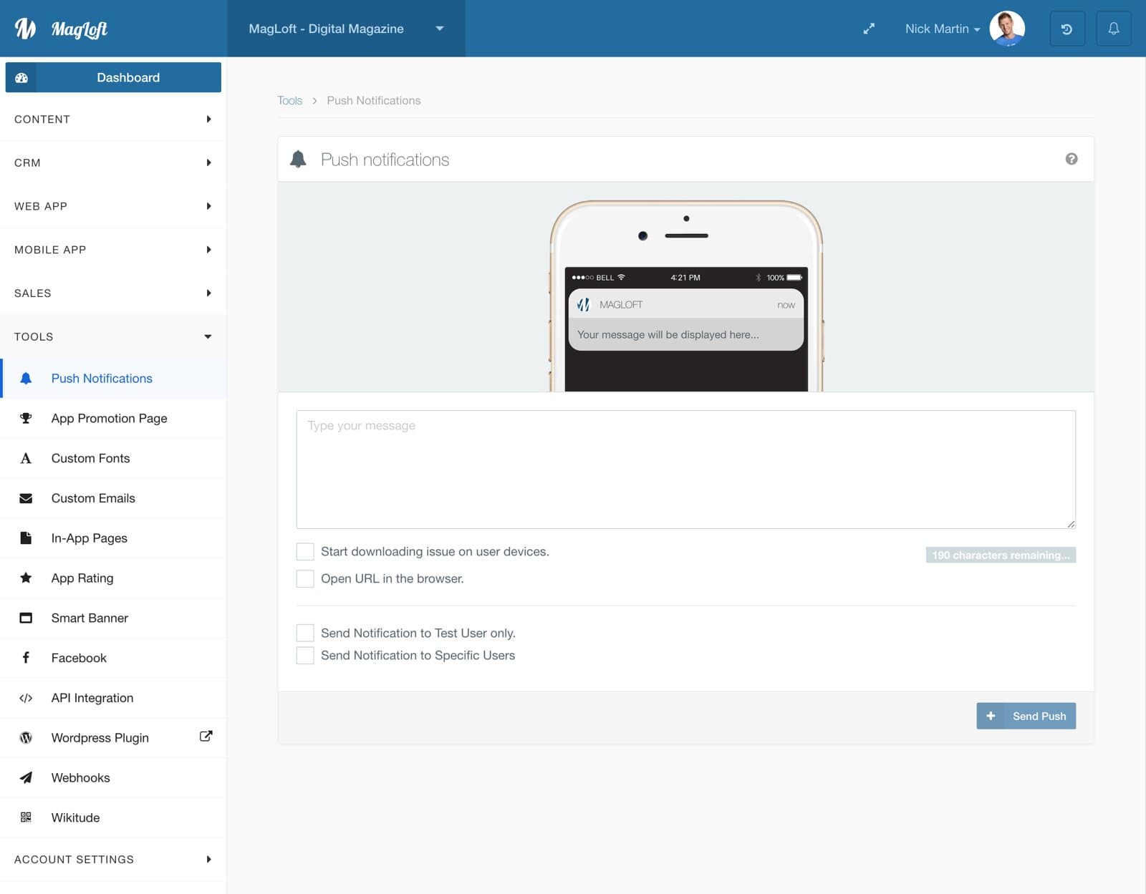The height and width of the screenshot is (894, 1146).
Task: Follow the Tools breadcrumb link
Action: click(x=290, y=100)
